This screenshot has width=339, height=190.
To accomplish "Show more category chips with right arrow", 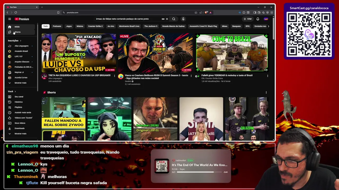I will tap(268, 26).
